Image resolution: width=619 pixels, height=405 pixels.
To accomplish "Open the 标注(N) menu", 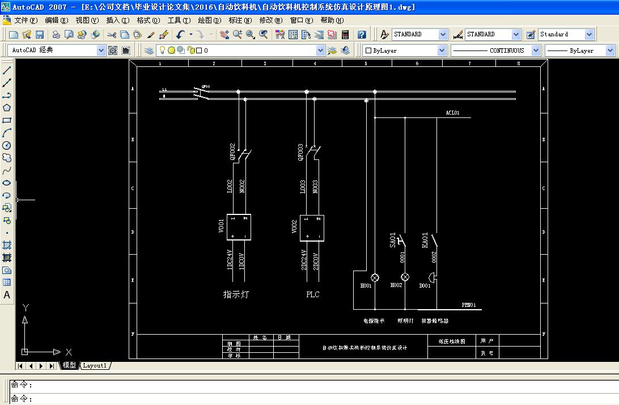I will click(x=240, y=20).
